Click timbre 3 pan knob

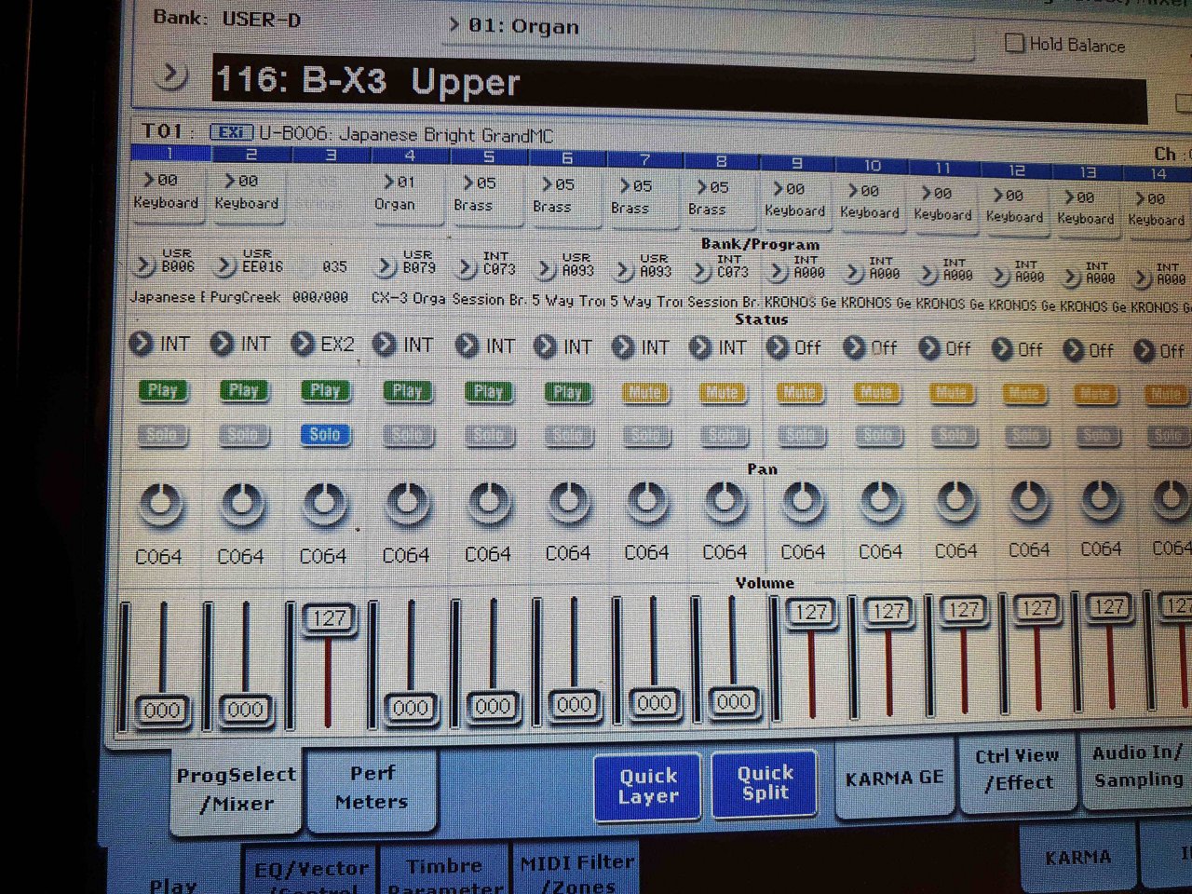coord(324,505)
